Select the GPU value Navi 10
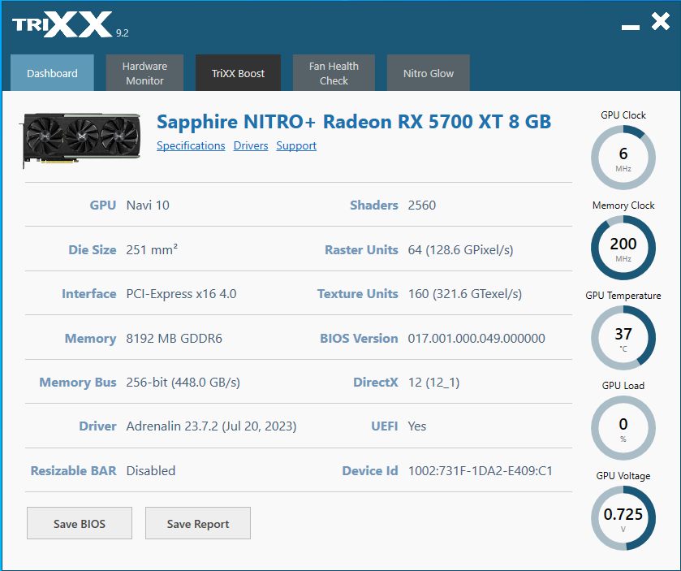The height and width of the screenshot is (571, 681). pos(148,205)
